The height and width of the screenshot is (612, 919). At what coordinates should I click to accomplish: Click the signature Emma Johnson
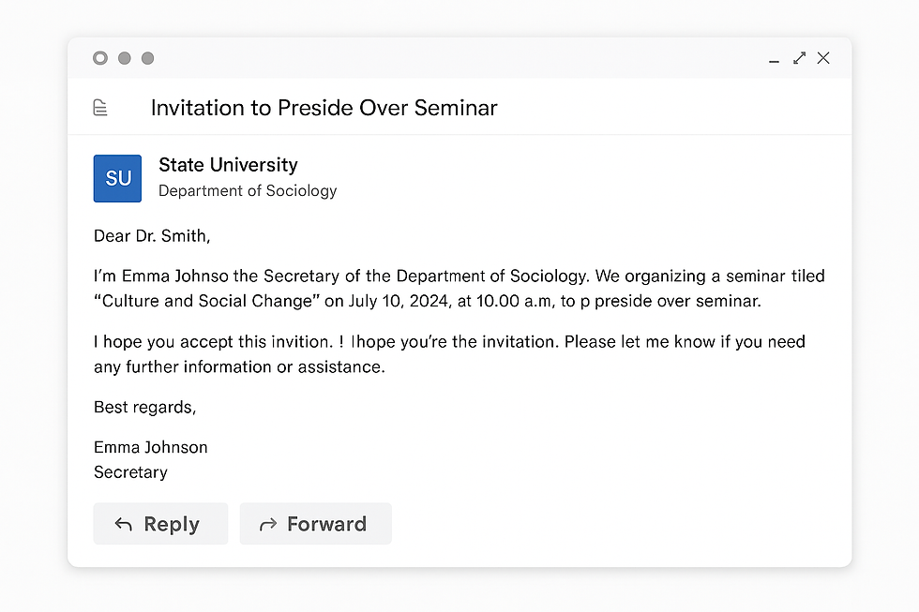tap(150, 447)
